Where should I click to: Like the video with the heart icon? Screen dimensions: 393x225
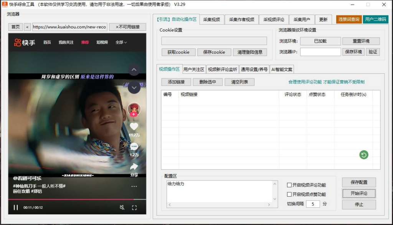pos(135,126)
